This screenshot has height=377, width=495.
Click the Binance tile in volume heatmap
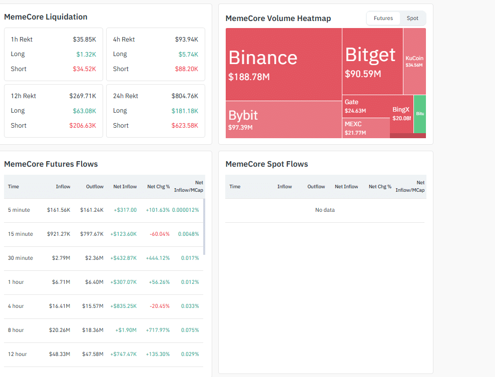tap(283, 64)
